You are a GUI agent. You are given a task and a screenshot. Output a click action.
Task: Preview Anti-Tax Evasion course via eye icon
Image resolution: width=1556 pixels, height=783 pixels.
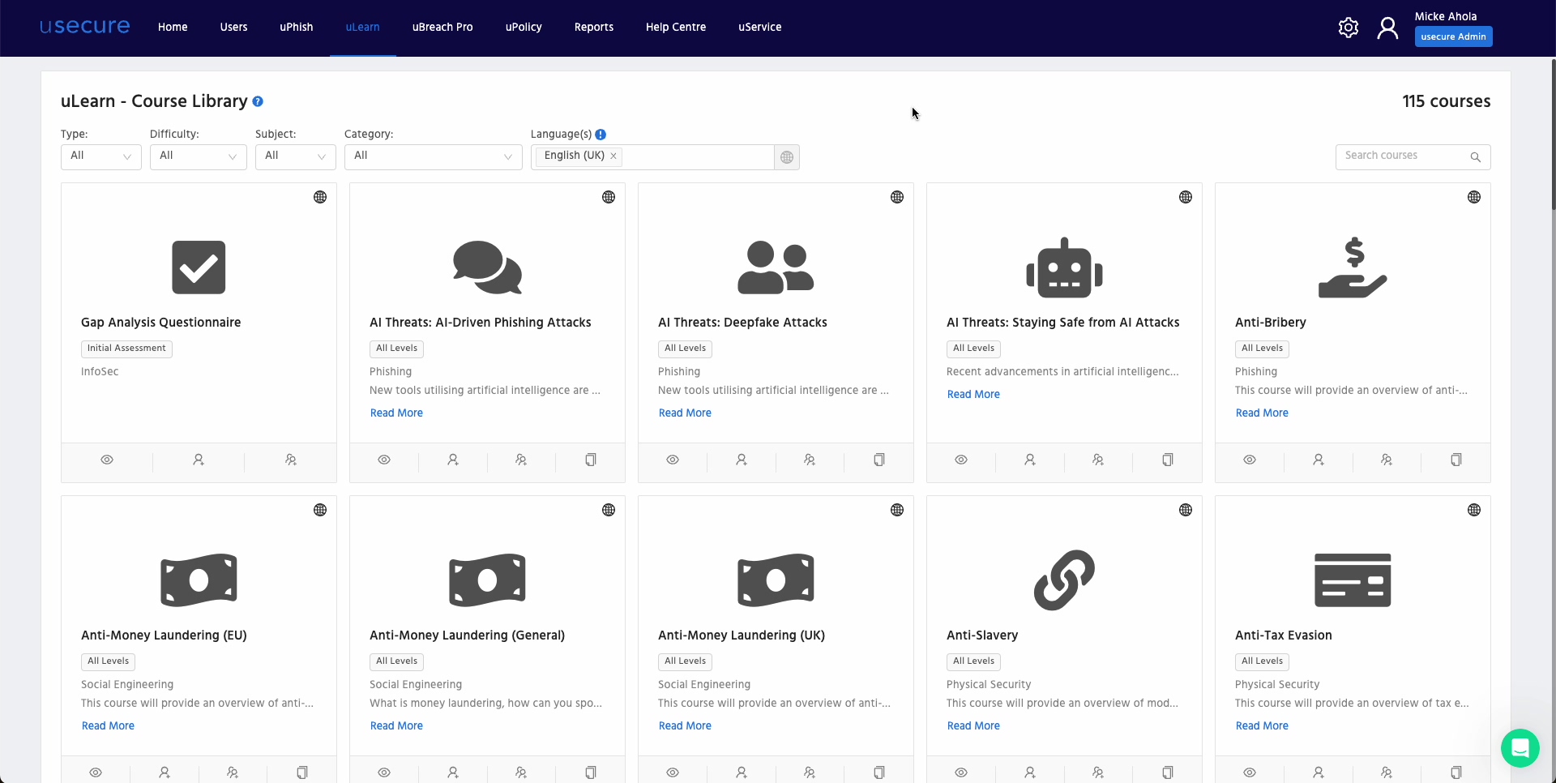[1250, 773]
